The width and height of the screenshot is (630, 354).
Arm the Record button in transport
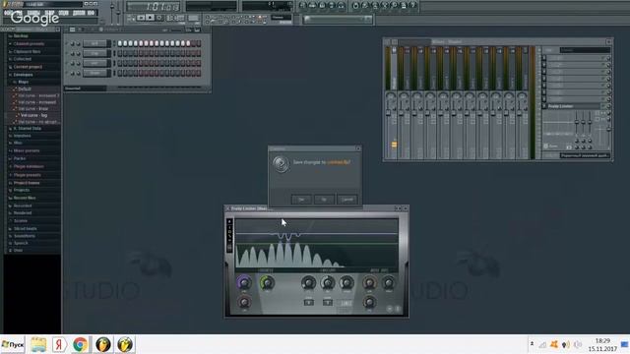pos(159,18)
